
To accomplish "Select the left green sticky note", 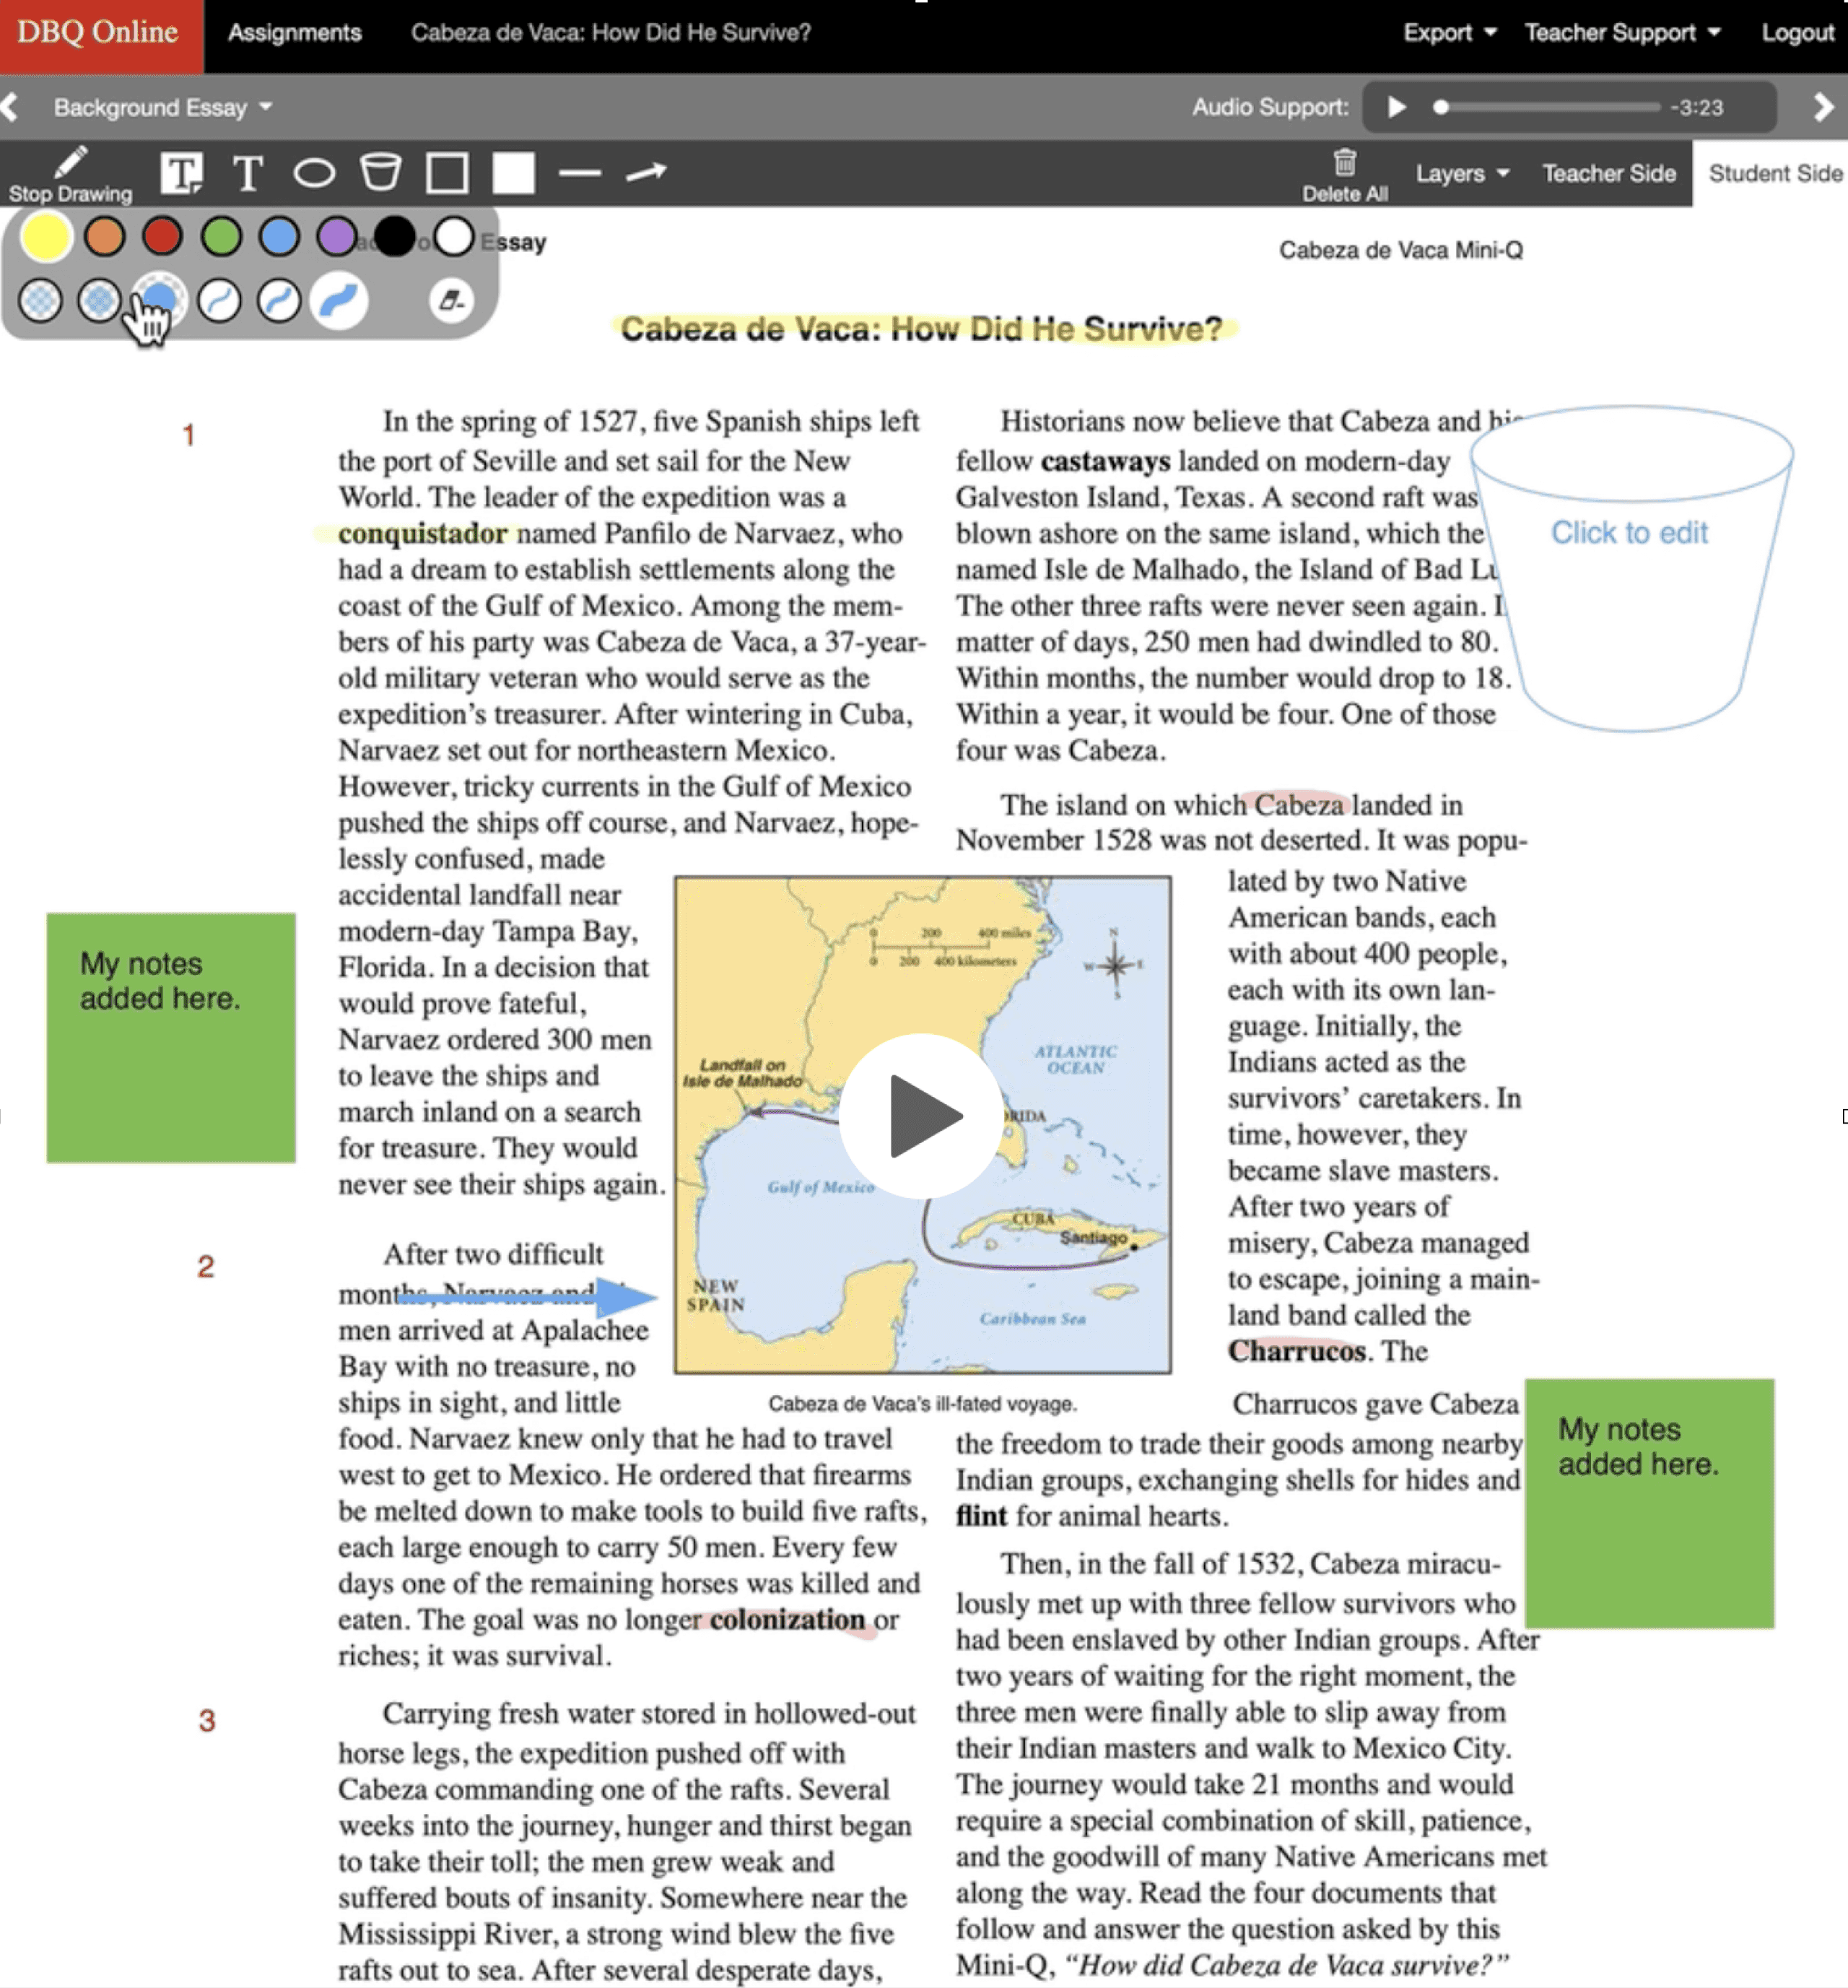I will point(171,1037).
